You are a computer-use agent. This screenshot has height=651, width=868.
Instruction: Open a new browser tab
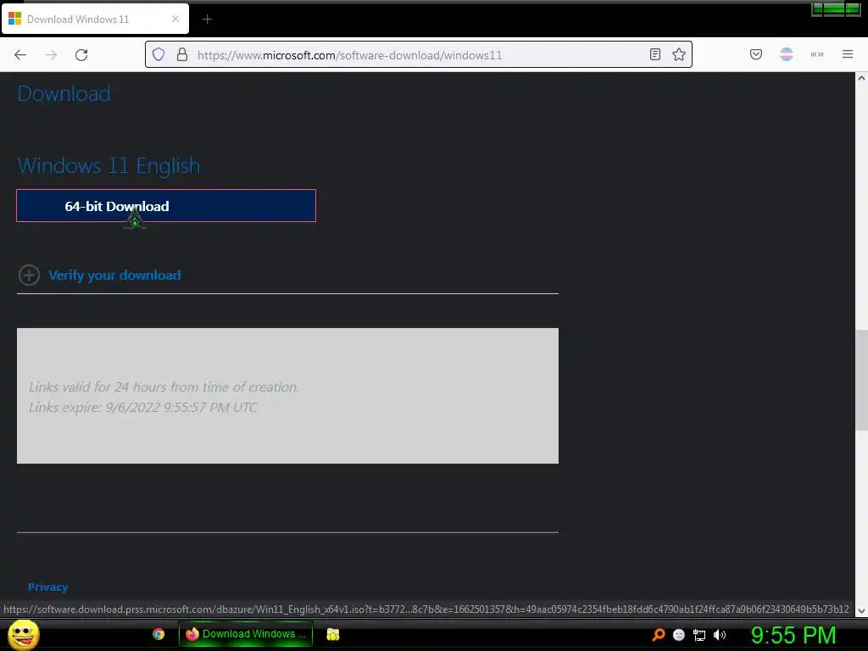[207, 19]
